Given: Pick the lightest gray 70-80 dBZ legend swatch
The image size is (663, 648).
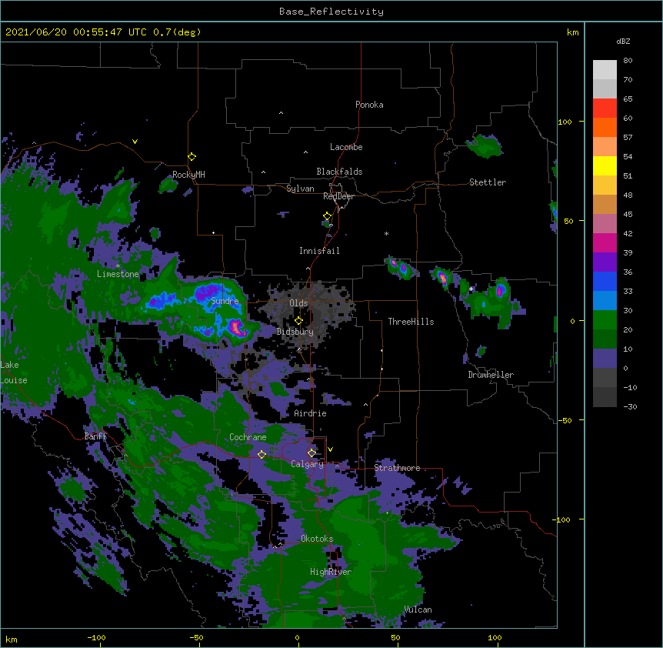Looking at the screenshot, I should coord(605,70).
